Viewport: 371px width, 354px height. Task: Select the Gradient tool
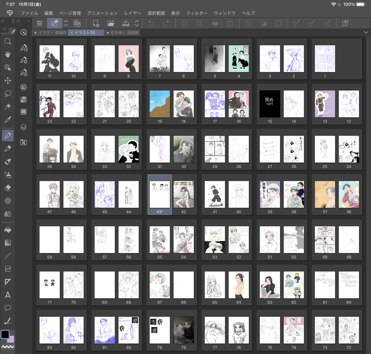tap(7, 243)
